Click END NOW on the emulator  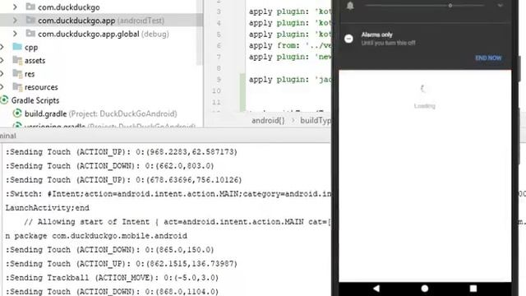488,58
